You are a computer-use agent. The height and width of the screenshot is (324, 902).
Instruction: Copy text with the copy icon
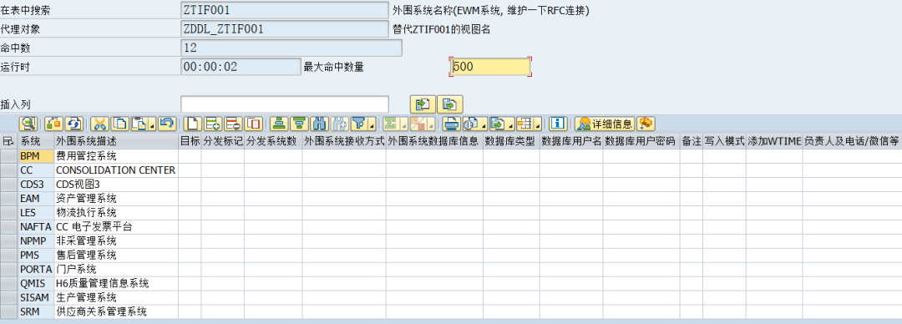tap(119, 124)
